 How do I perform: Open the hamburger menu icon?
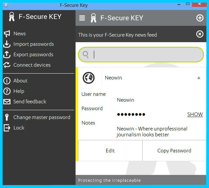coord(82,18)
